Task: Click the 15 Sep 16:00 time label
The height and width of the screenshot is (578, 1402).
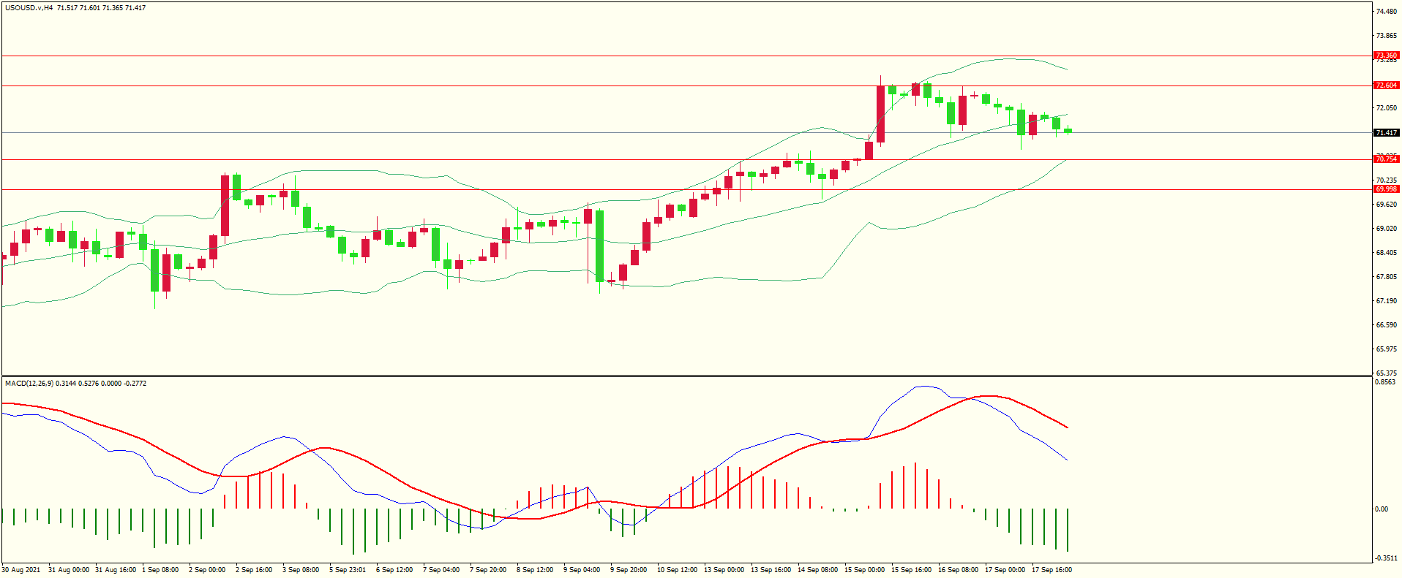Action: coord(912,570)
